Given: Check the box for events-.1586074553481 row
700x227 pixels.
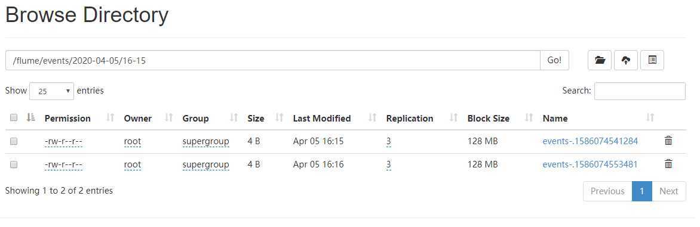Looking at the screenshot, I should [14, 164].
